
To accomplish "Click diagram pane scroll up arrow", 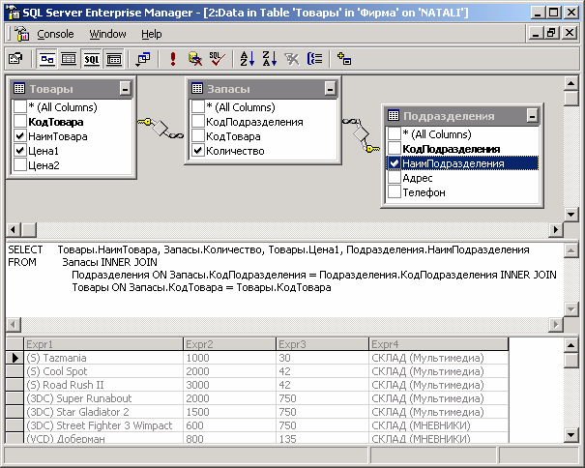I will (570, 83).
